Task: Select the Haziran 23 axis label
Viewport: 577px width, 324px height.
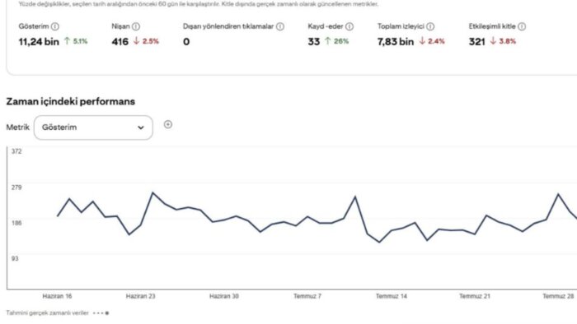Action: click(141, 296)
